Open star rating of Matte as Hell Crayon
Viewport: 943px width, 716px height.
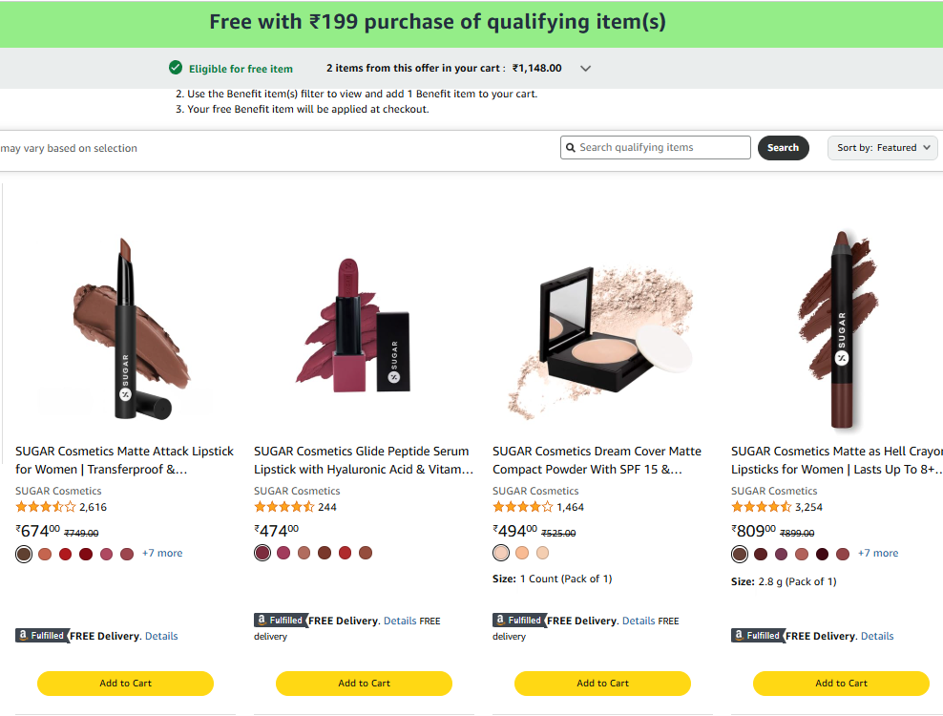pos(762,507)
